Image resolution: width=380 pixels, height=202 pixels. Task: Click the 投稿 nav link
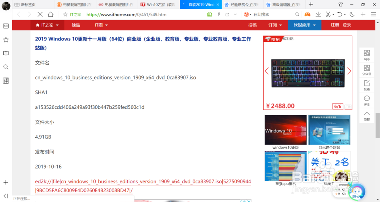click(x=252, y=25)
